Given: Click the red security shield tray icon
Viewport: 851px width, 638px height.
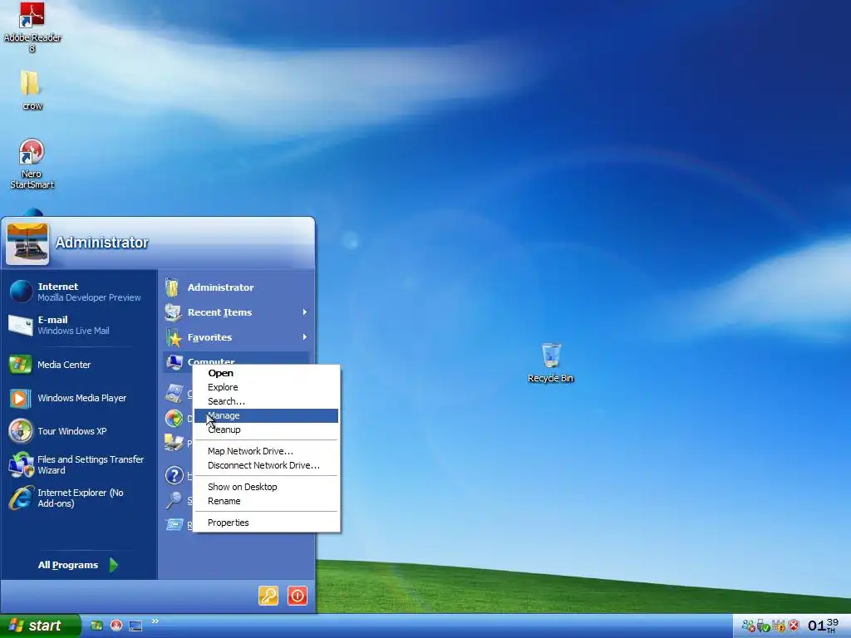Looking at the screenshot, I should (794, 626).
